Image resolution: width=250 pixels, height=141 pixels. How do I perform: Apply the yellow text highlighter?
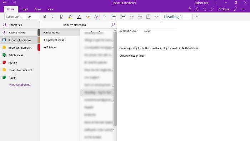(70, 16)
